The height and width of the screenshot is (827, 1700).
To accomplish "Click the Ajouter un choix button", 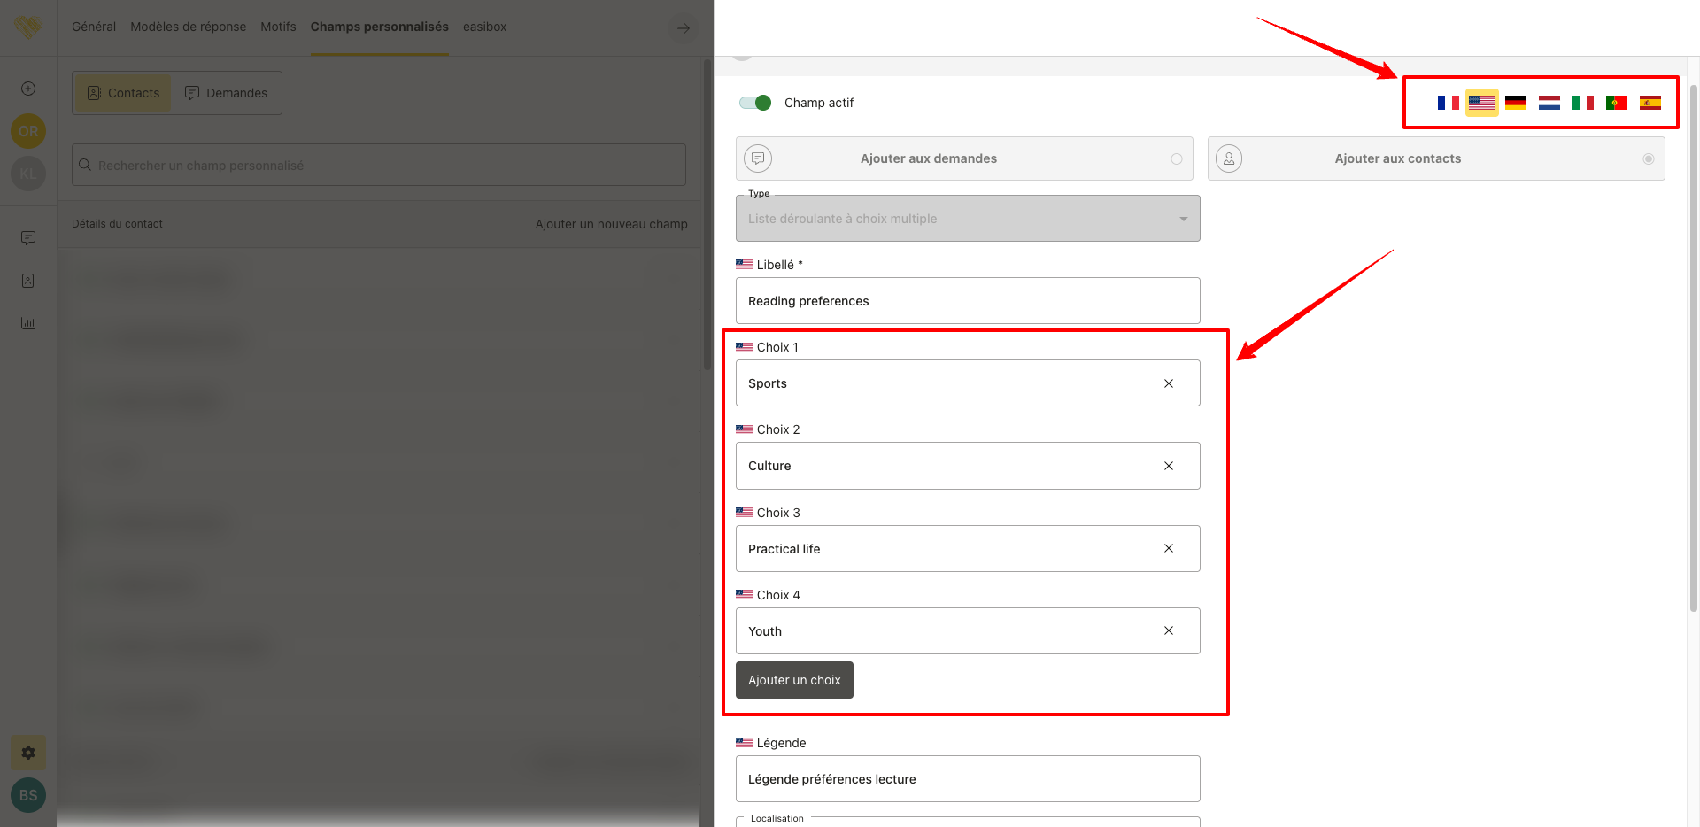I will [794, 680].
